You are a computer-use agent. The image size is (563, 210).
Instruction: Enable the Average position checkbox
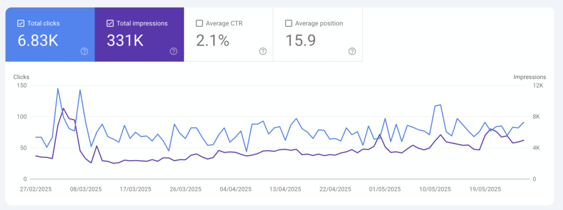click(x=288, y=23)
